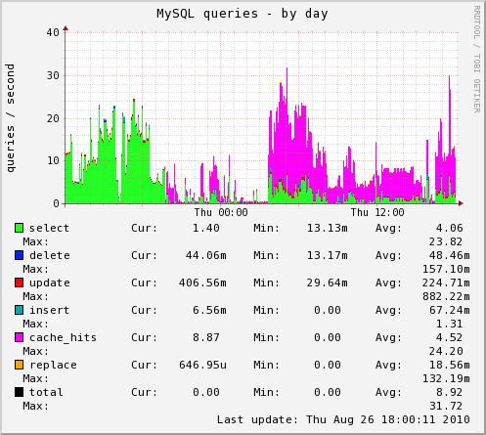Click the 'select' legend label

click(49, 228)
